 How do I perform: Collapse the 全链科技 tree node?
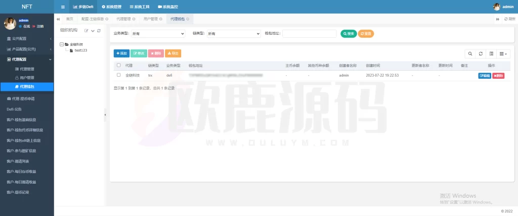click(x=62, y=44)
